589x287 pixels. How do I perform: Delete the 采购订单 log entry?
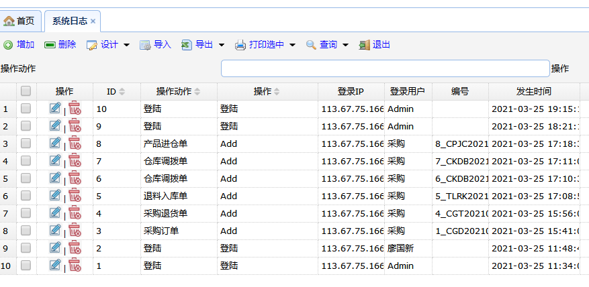pyautogui.click(x=75, y=230)
